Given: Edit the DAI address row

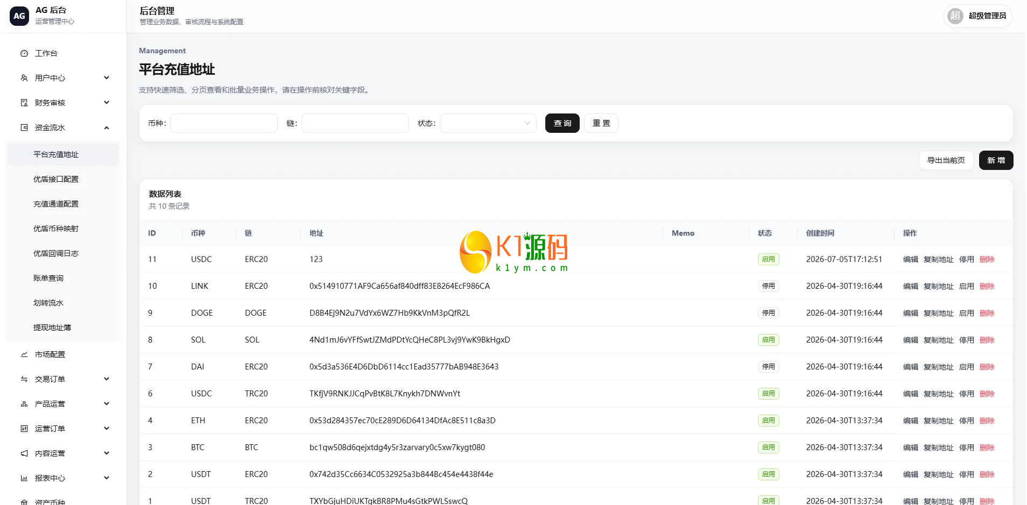Looking at the screenshot, I should [x=911, y=367].
